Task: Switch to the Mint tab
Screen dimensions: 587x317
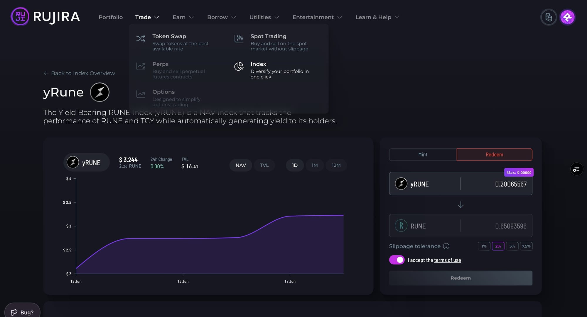Action: click(423, 154)
